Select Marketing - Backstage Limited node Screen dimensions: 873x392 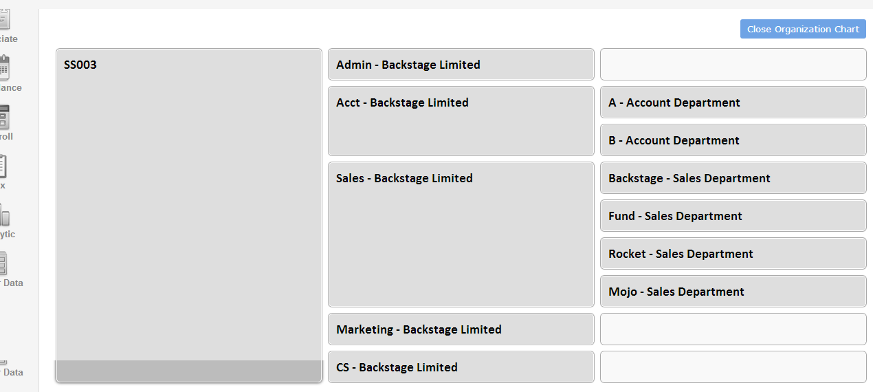(461, 329)
